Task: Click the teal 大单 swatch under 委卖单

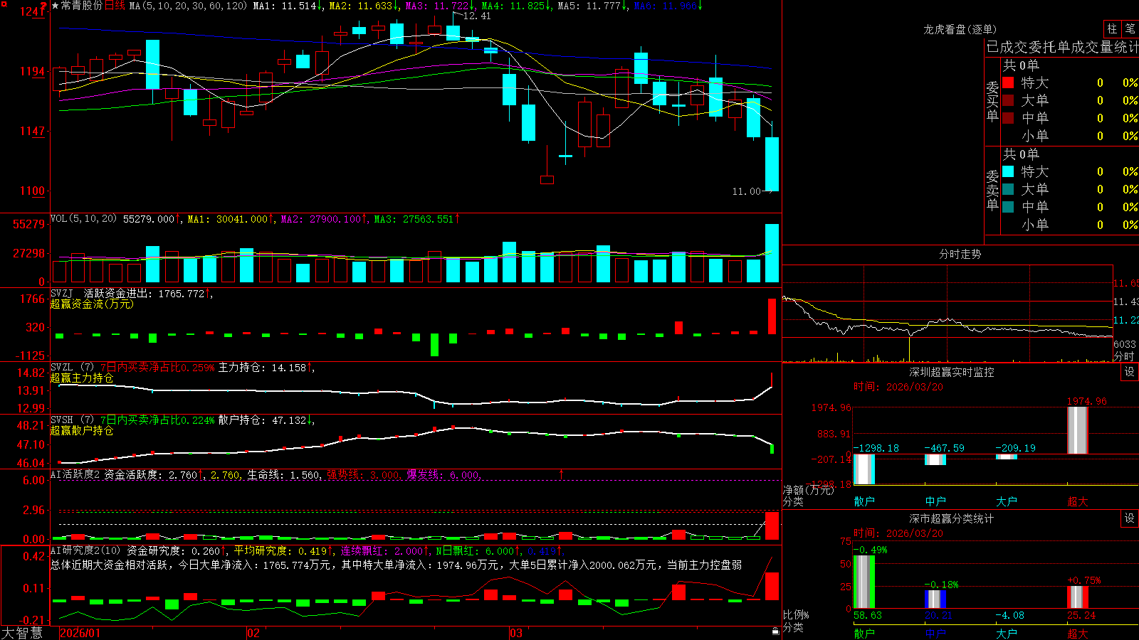Action: (x=1008, y=189)
